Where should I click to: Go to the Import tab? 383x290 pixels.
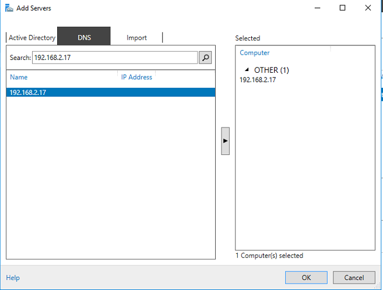(136, 38)
